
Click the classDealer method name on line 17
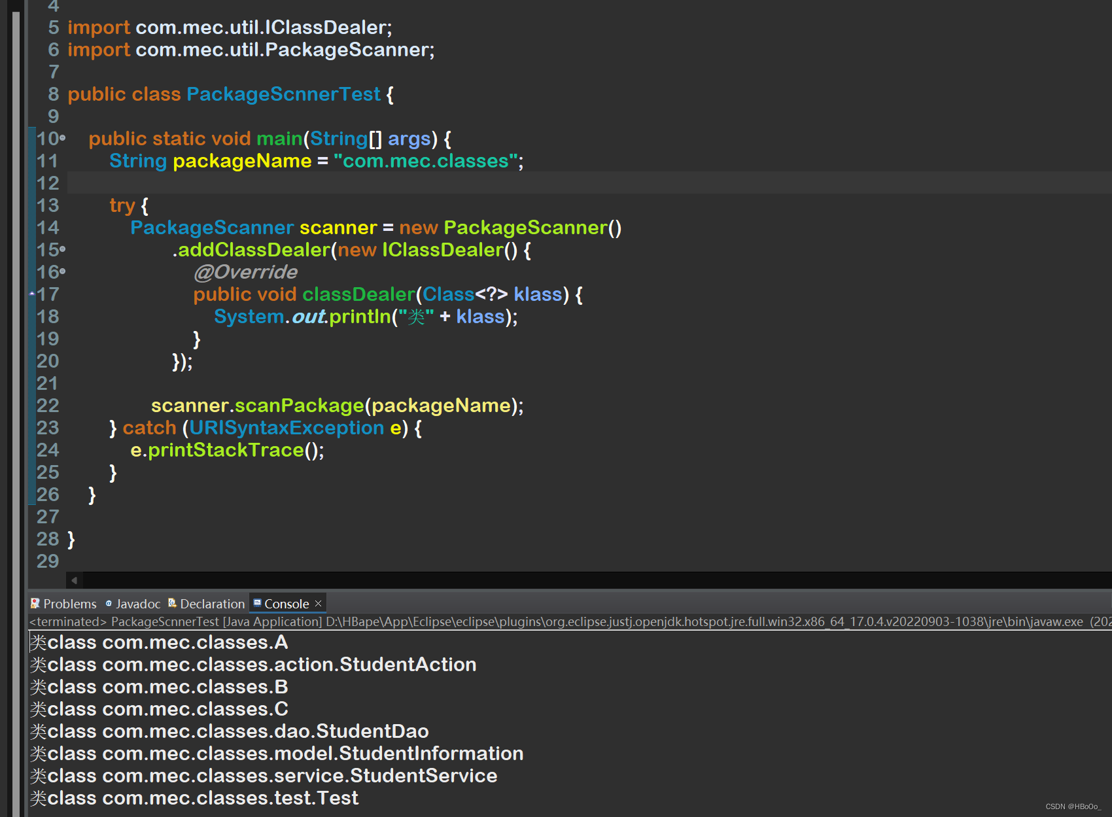coord(359,294)
